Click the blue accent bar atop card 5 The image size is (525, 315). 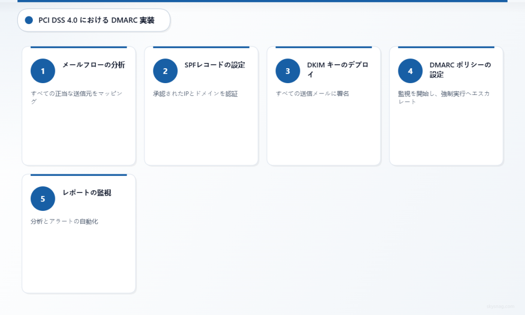click(x=78, y=175)
